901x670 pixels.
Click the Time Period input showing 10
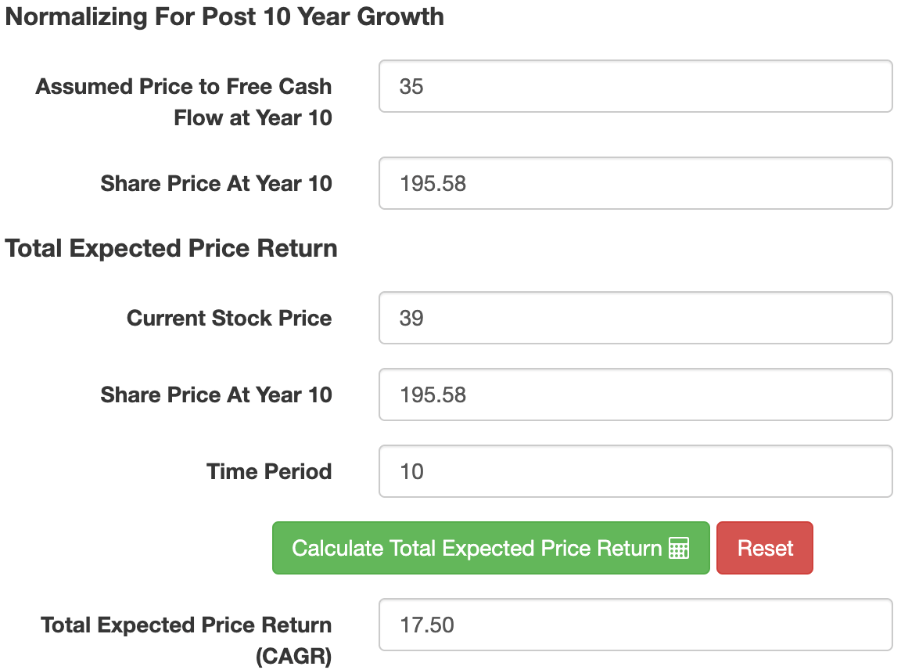[x=635, y=471]
